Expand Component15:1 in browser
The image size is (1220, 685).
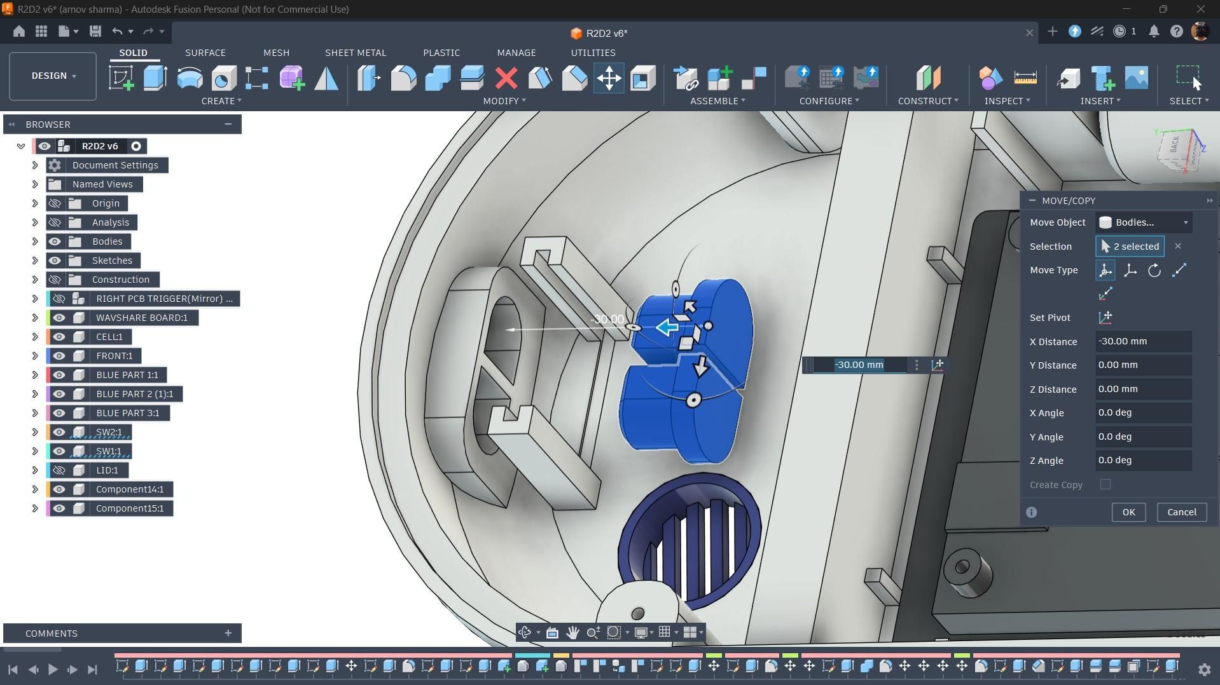point(35,508)
